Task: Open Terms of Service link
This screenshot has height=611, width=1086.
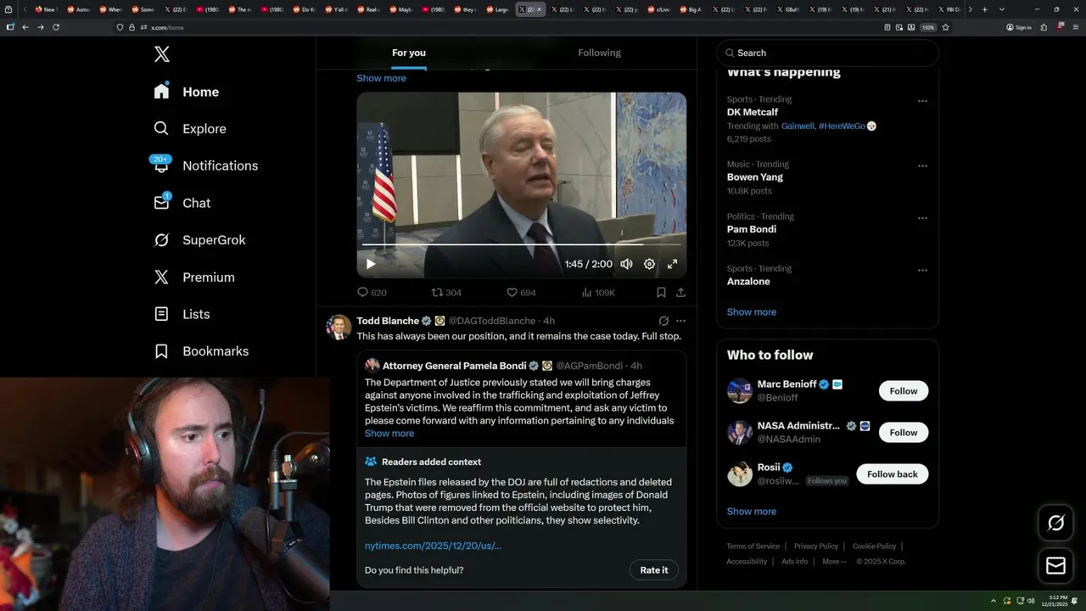Action: click(x=753, y=547)
